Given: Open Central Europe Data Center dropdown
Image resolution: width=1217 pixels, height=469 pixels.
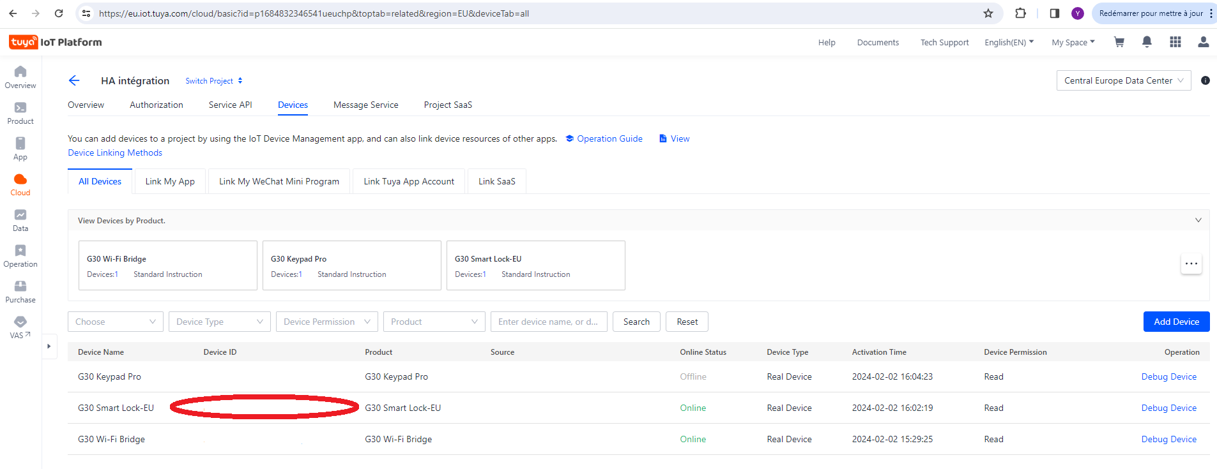Looking at the screenshot, I should pos(1124,80).
